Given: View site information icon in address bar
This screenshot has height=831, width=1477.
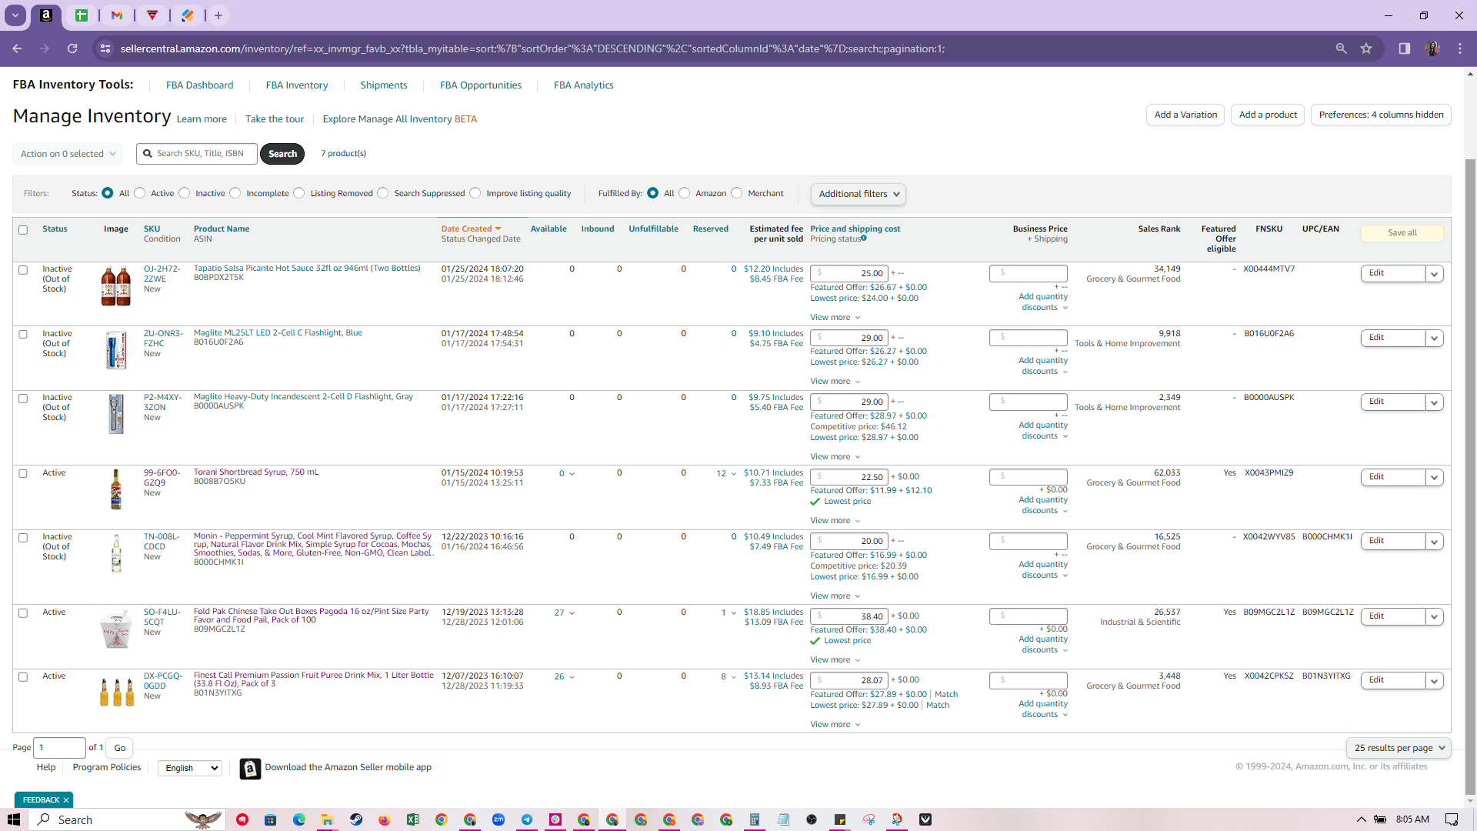Looking at the screenshot, I should click(x=105, y=48).
